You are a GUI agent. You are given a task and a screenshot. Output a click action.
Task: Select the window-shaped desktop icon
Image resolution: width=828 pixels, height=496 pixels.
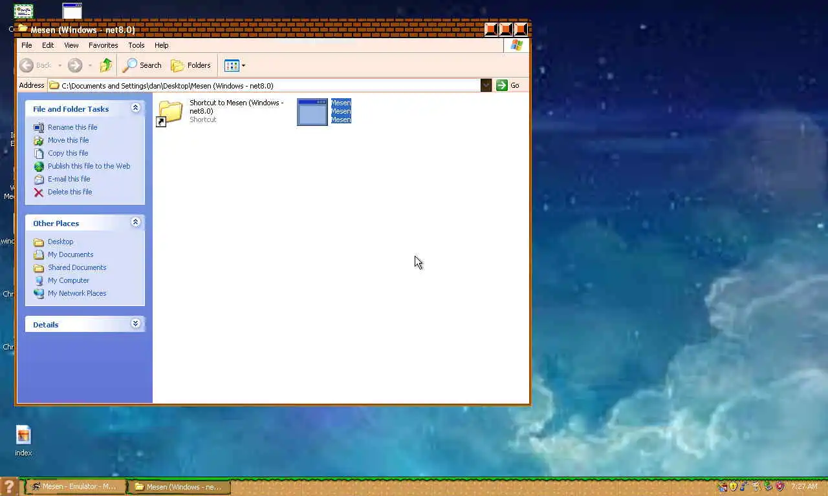[x=72, y=10]
